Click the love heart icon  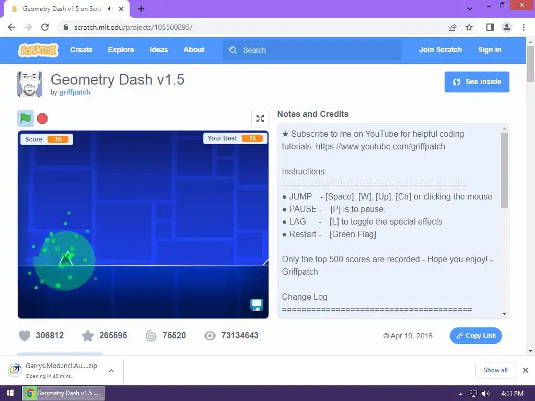pyautogui.click(x=25, y=336)
